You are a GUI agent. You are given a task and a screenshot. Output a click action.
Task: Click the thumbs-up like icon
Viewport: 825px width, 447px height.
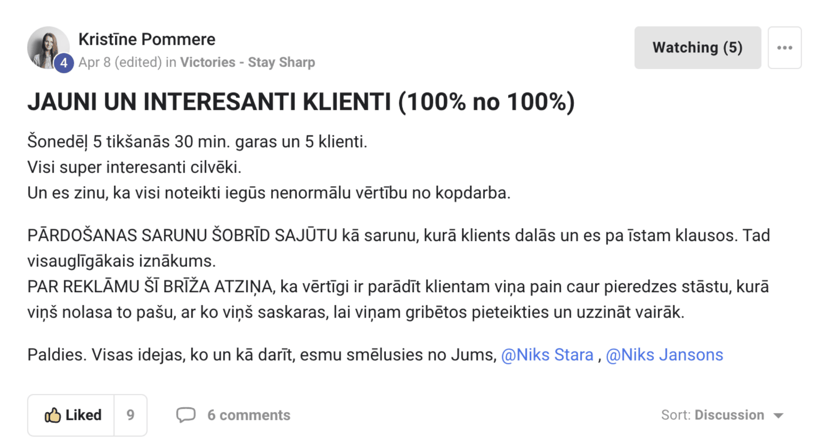[x=53, y=415]
